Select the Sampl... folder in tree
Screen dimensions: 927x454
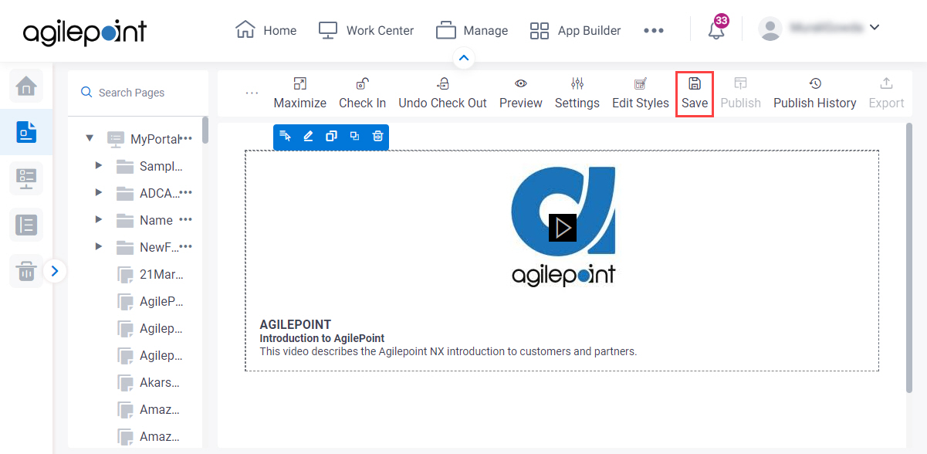point(150,166)
